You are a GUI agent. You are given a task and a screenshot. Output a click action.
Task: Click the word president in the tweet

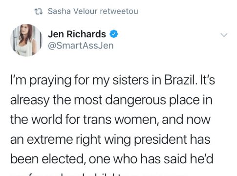coord(160,139)
